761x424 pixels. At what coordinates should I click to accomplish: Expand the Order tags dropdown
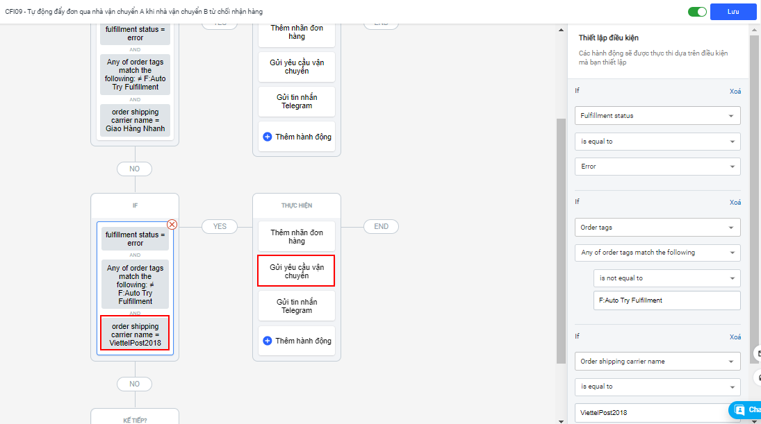[x=657, y=227]
